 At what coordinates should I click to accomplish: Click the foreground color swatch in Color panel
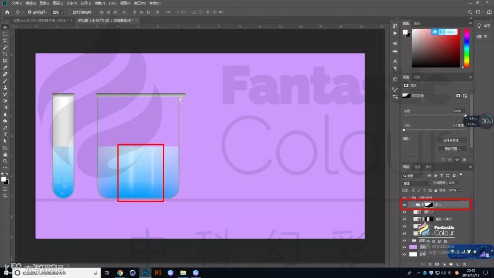click(x=405, y=32)
